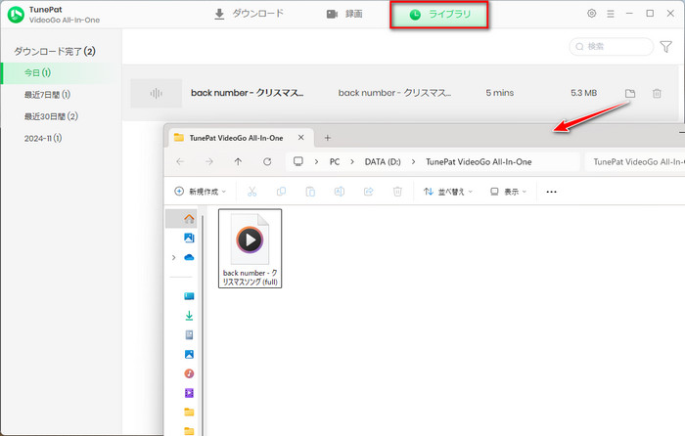Open the ダウンロード tab in TunePat
685x436 pixels.
point(249,14)
